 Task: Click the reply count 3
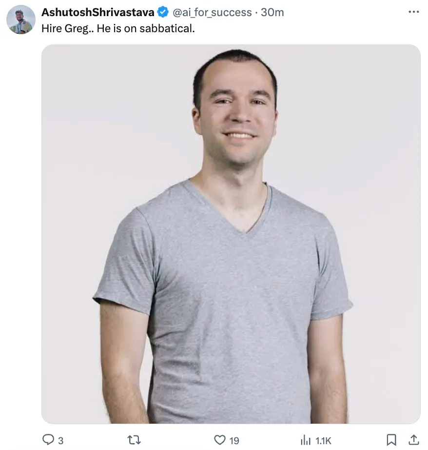click(60, 440)
